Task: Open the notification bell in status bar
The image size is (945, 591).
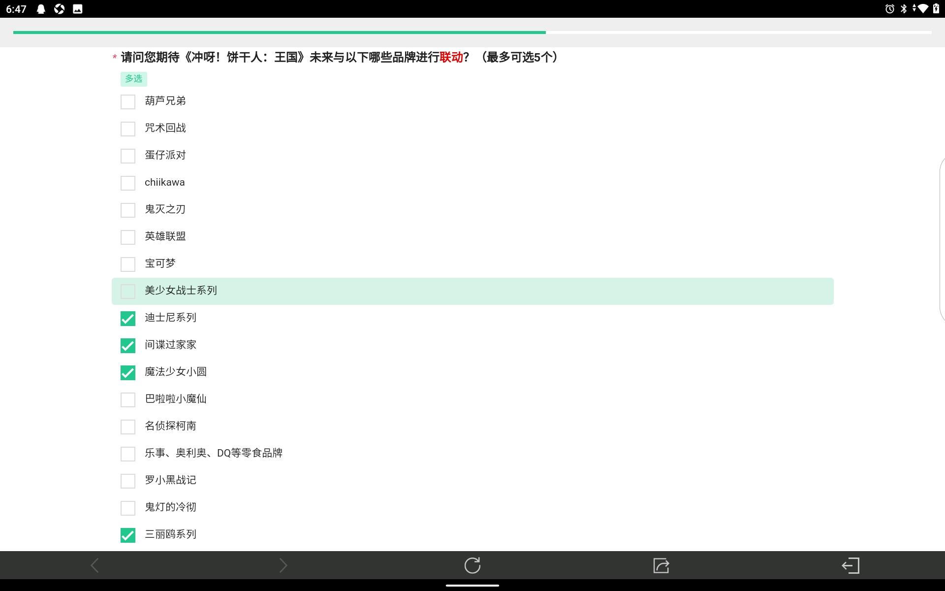Action: 41,9
